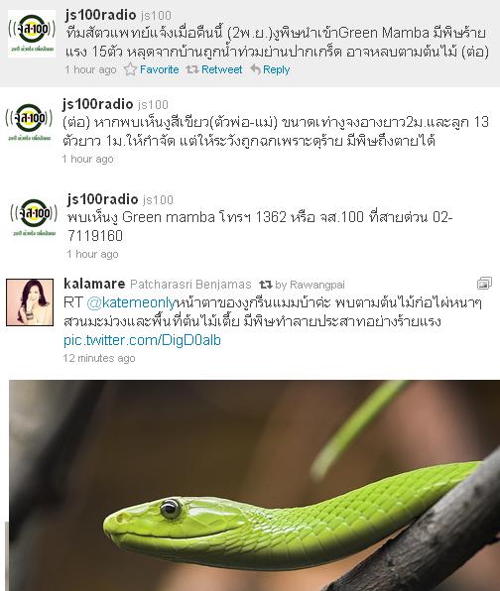Click the @katemeonly mention

pyautogui.click(x=131, y=302)
